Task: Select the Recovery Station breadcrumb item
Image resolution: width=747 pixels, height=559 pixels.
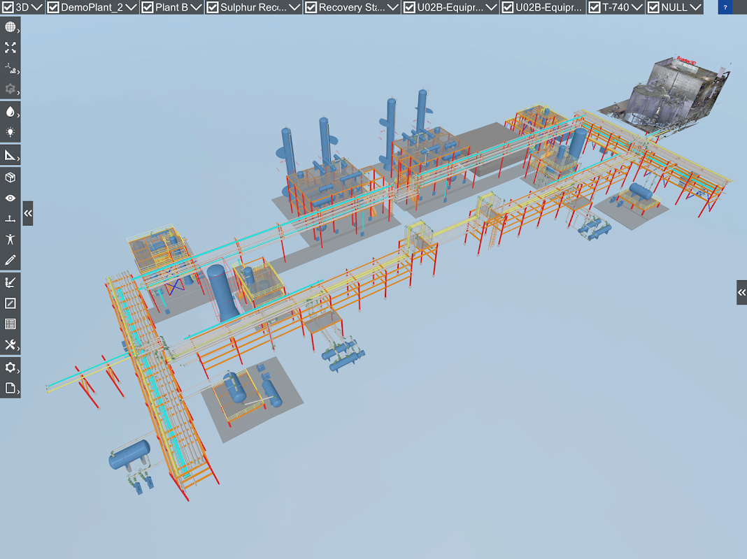Action: tap(352, 7)
